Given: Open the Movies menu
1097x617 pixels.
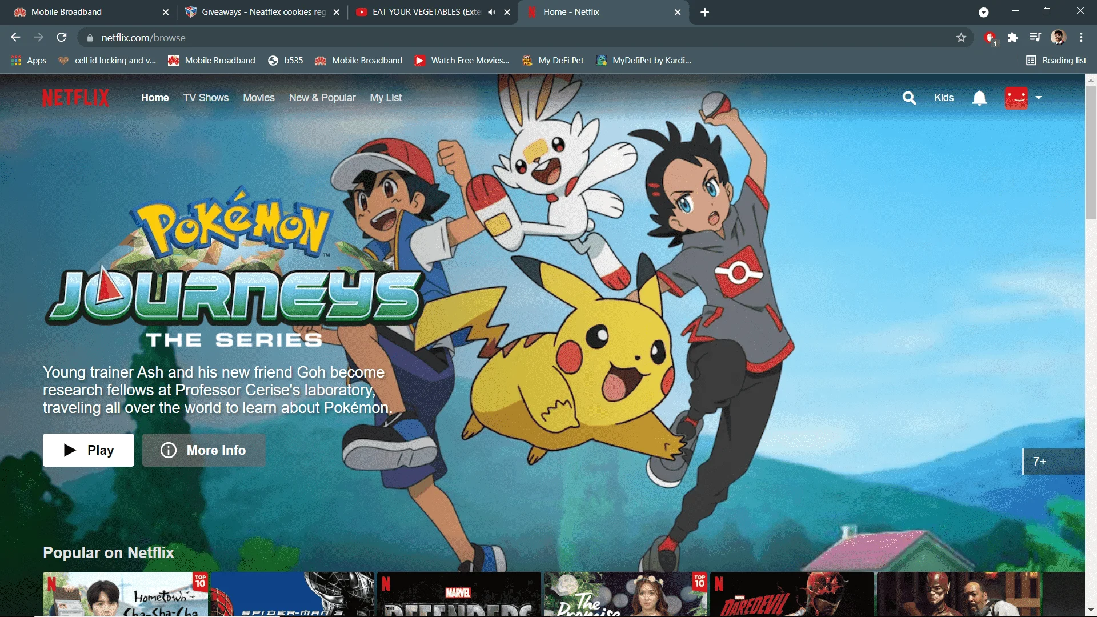Looking at the screenshot, I should click(x=259, y=98).
